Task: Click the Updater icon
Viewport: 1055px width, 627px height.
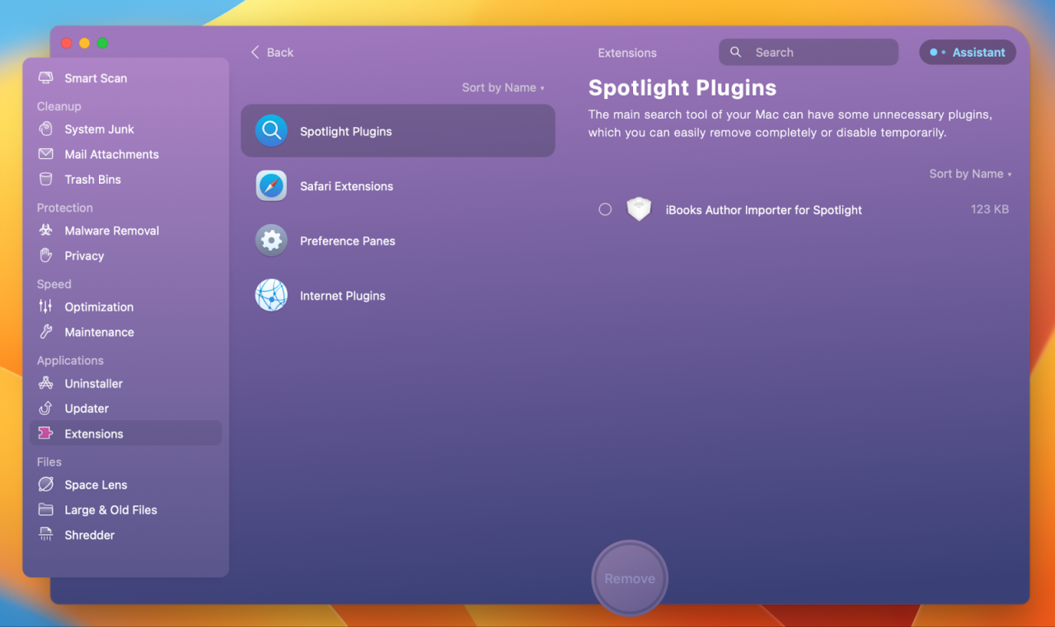Action: coord(46,409)
